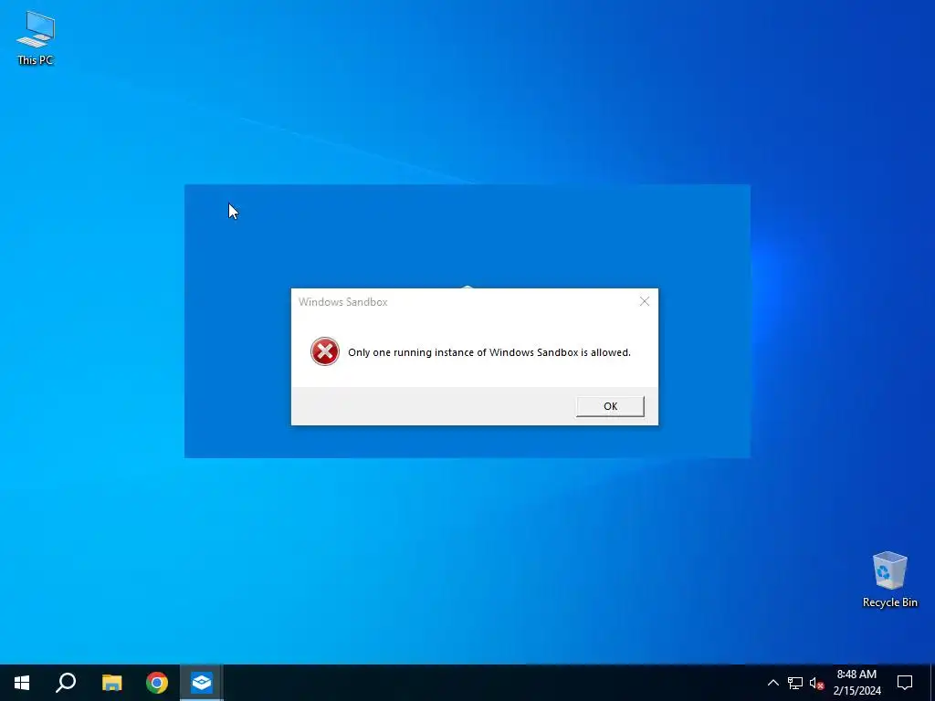Viewport: 935px width, 701px height.
Task: Launch Google Chrome from taskbar
Action: point(157,683)
